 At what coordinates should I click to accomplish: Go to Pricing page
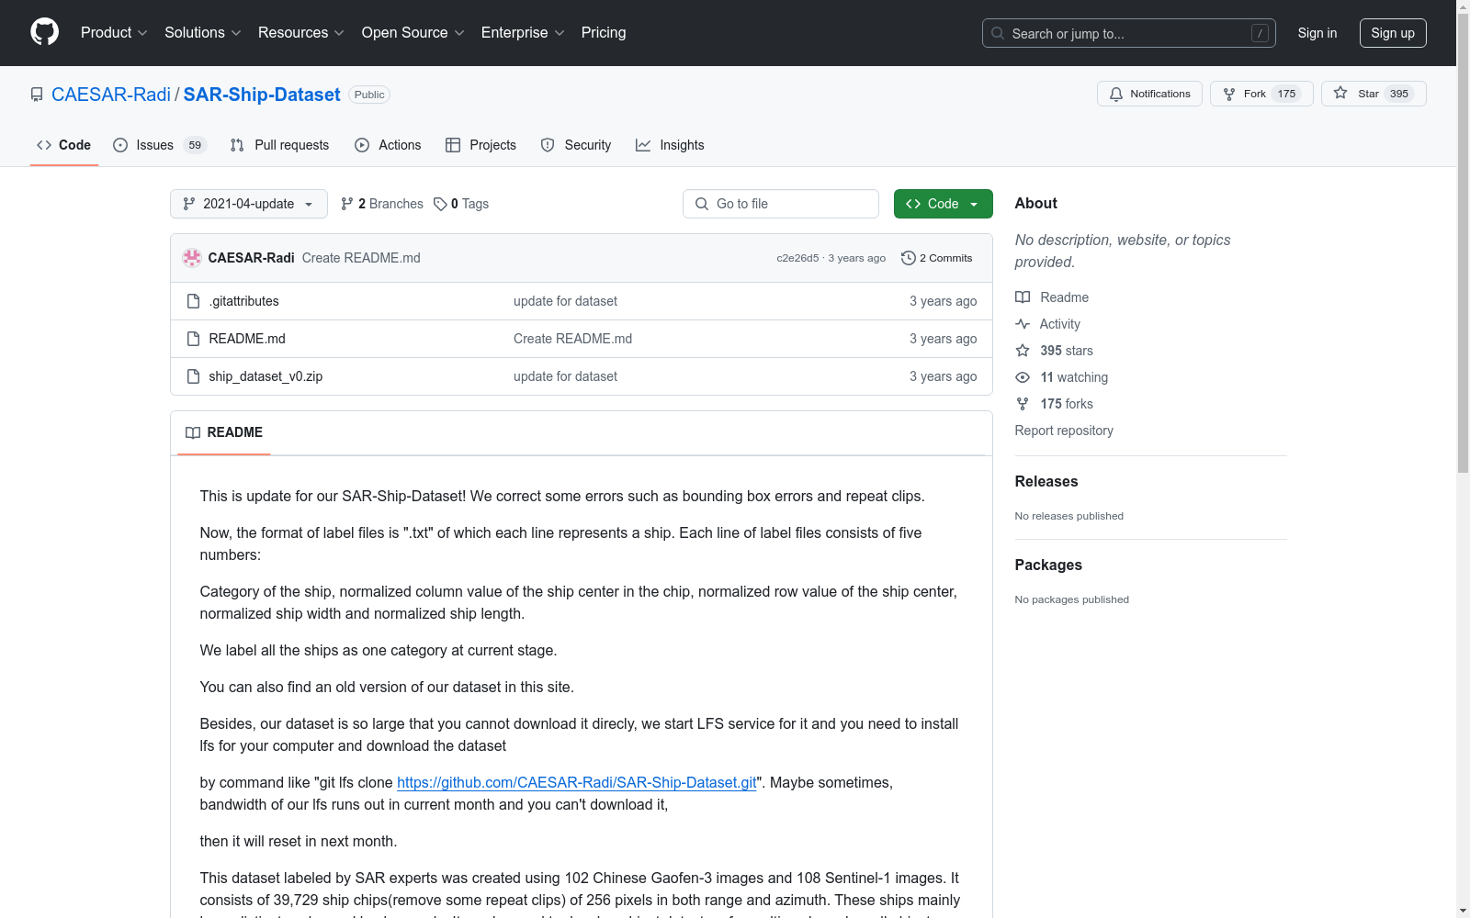pyautogui.click(x=604, y=32)
